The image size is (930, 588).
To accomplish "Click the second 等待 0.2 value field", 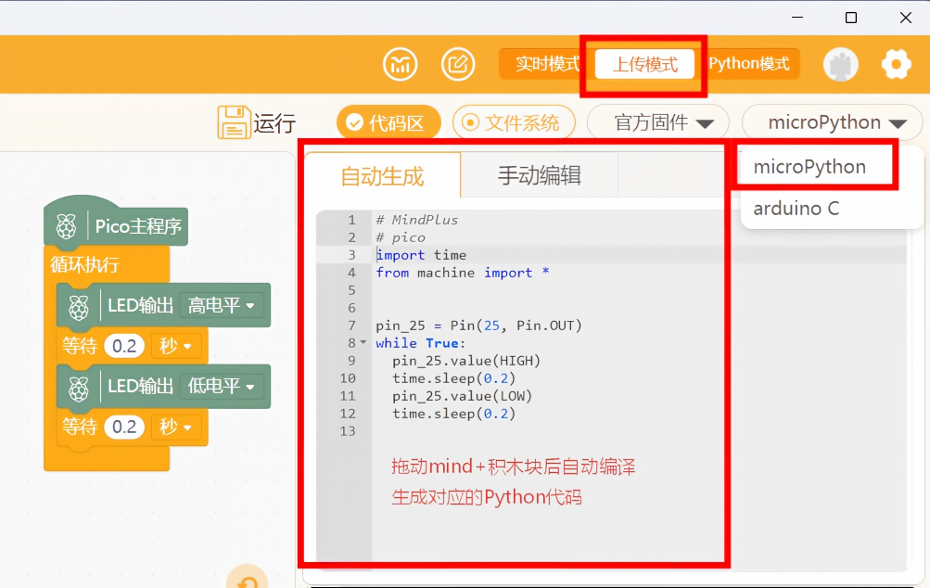I will tap(124, 427).
